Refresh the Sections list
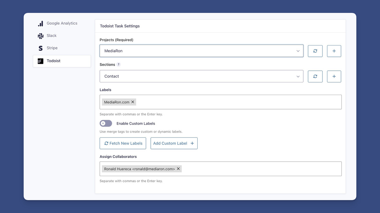380x213 pixels. click(315, 76)
